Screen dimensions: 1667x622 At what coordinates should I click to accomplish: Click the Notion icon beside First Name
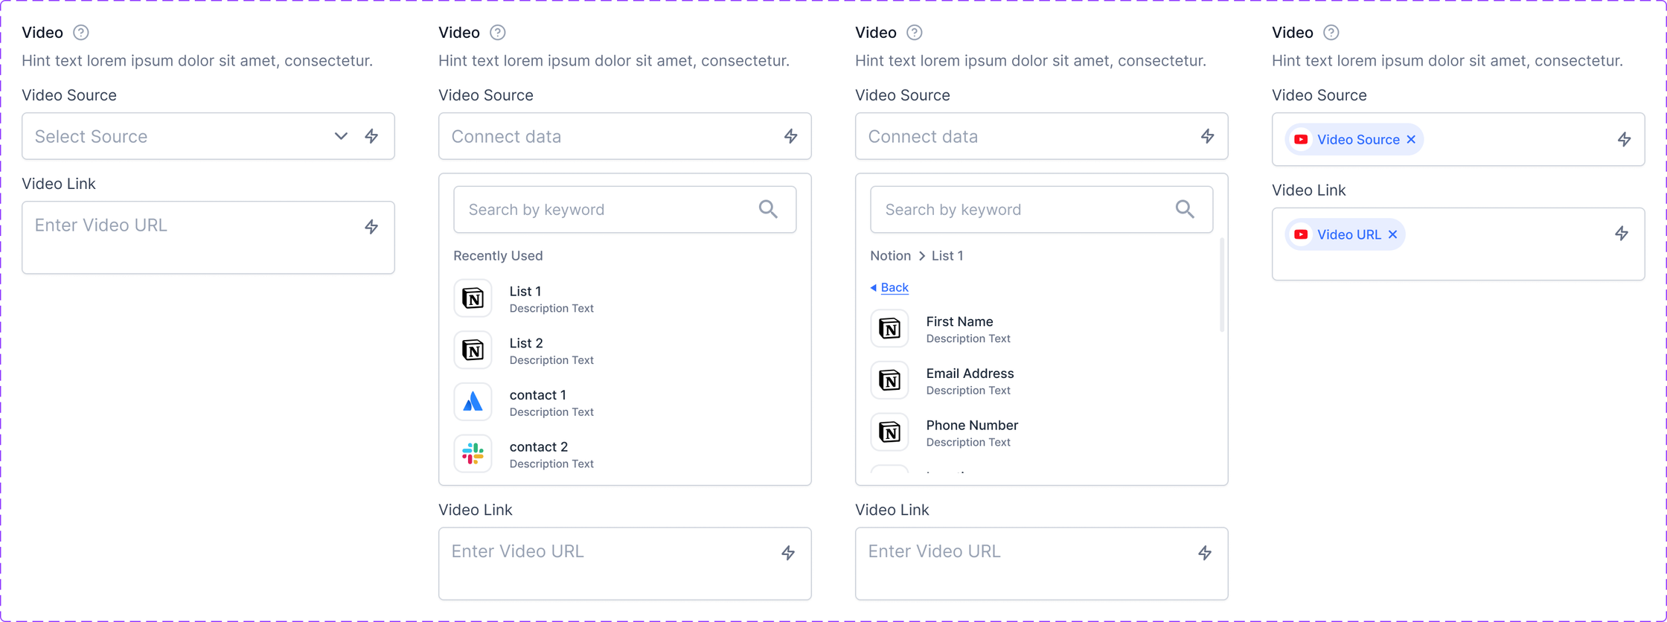890,329
